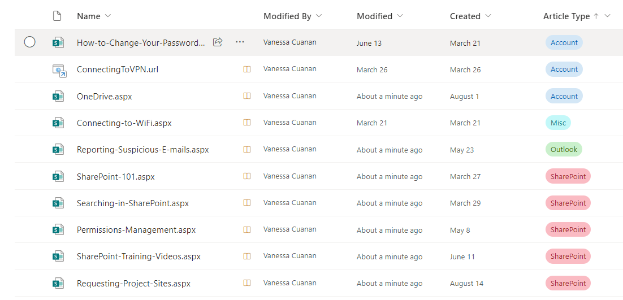Click the orange page-details icon for SharePoint-101.aspx
Viewport: 623px width, 300px height.
click(246, 176)
